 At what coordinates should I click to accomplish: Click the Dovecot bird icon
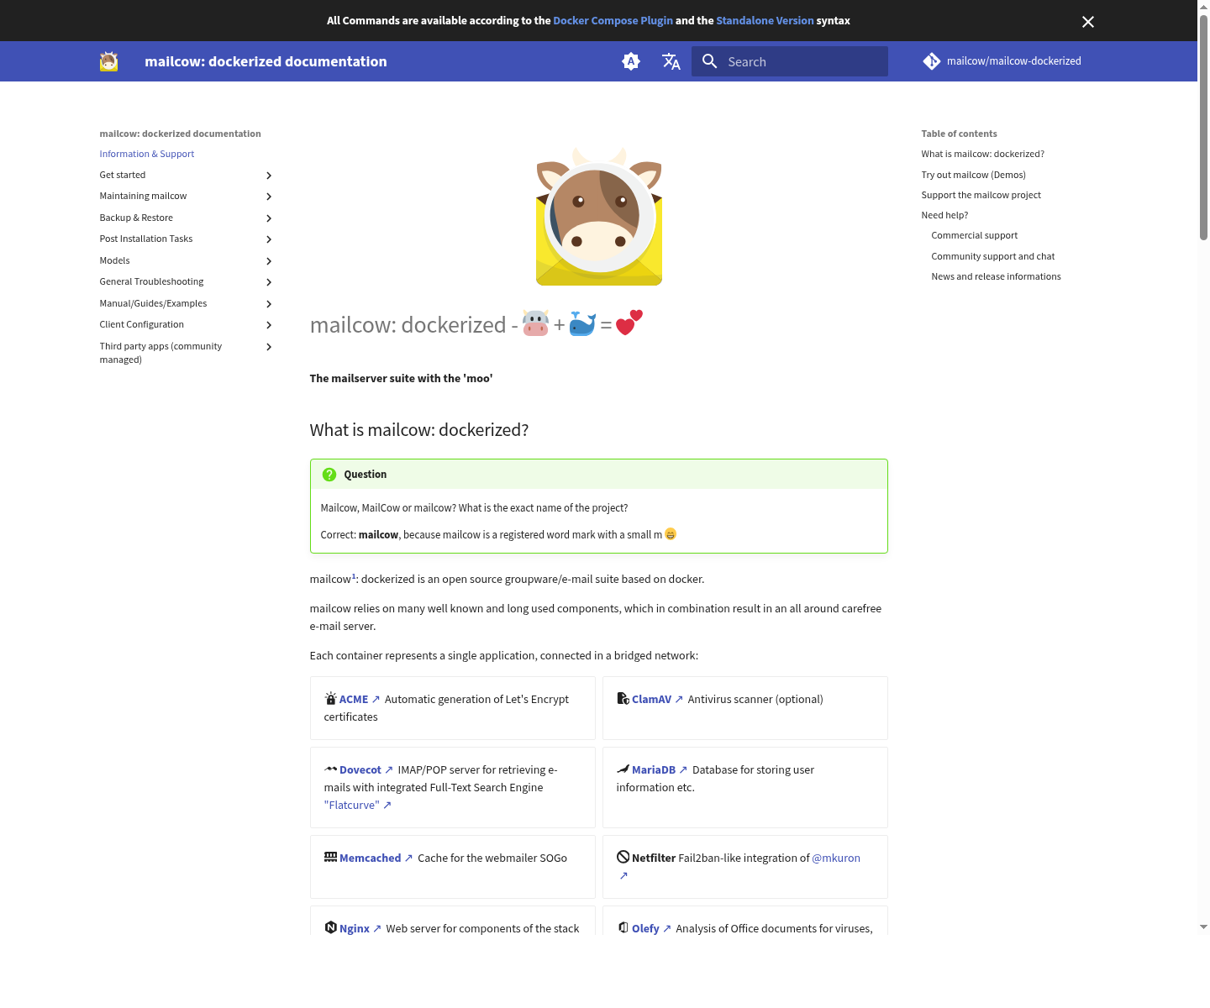pyautogui.click(x=330, y=769)
